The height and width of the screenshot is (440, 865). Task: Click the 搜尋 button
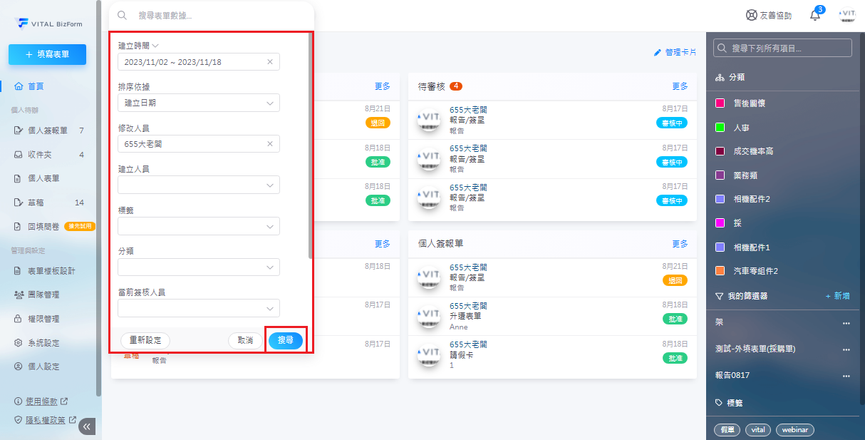coord(285,341)
